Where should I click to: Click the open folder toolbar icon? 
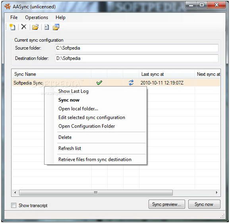[35, 27]
